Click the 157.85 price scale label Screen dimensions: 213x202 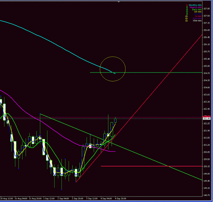point(207,9)
